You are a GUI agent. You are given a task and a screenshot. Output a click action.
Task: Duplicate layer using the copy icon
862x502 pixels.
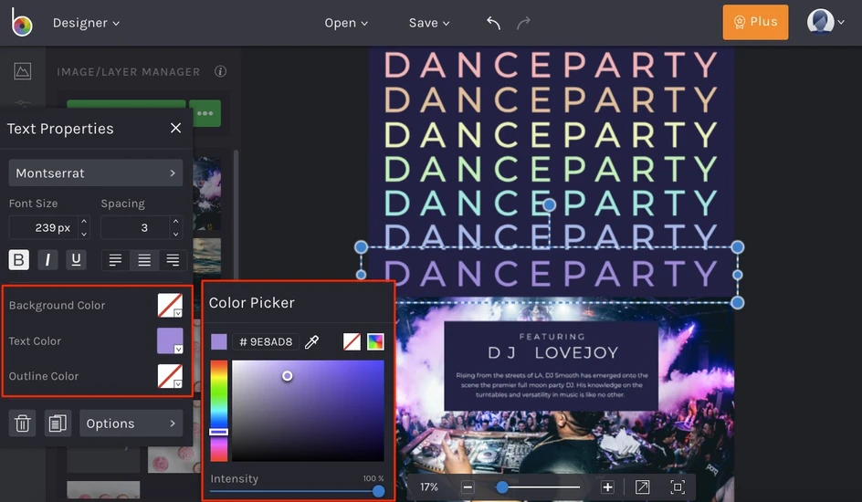(x=58, y=424)
